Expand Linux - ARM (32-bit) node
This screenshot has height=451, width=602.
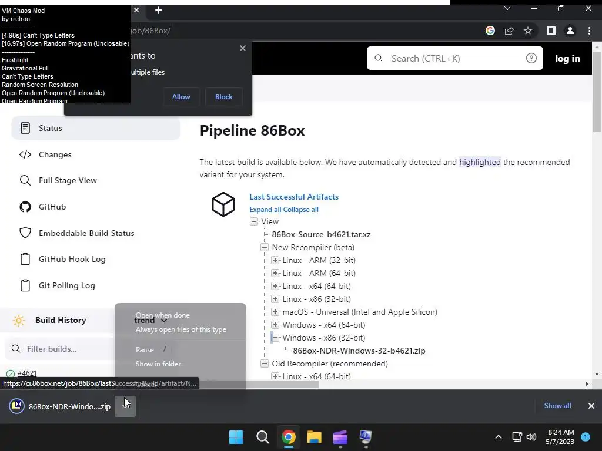tap(275, 260)
